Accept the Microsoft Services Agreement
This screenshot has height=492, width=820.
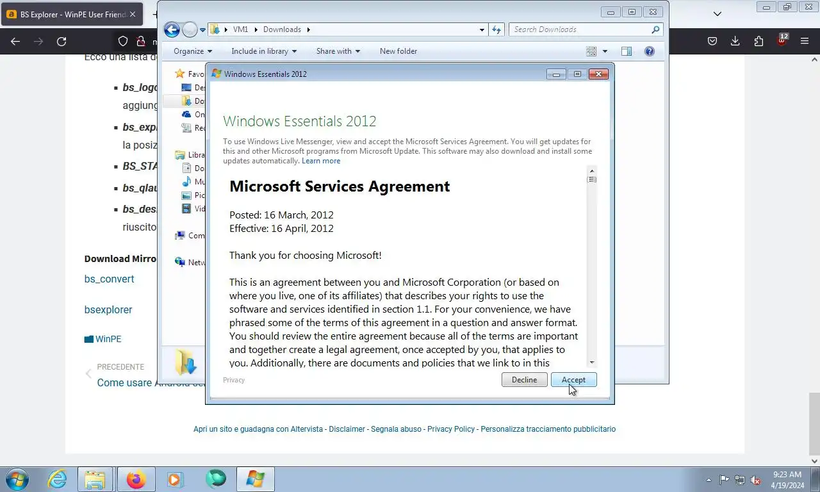tap(573, 380)
